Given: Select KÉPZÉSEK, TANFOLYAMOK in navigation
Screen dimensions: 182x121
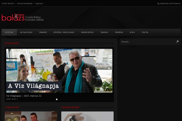Looking at the screenshot, I should tap(64, 32).
